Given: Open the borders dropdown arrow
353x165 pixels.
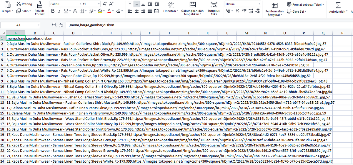Looking at the screenshot, I should [x=86, y=11].
